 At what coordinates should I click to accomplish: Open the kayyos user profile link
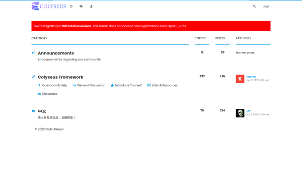pyautogui.click(x=251, y=77)
